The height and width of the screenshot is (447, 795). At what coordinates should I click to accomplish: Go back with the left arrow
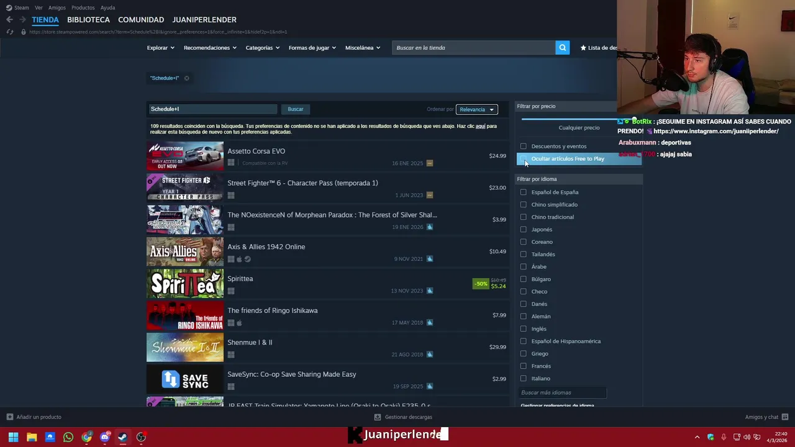point(9,20)
